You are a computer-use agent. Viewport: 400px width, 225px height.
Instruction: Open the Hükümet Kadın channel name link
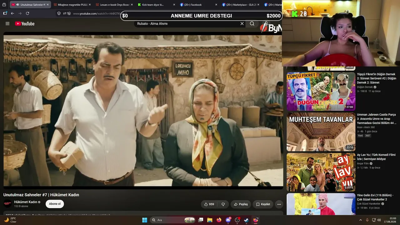26,202
